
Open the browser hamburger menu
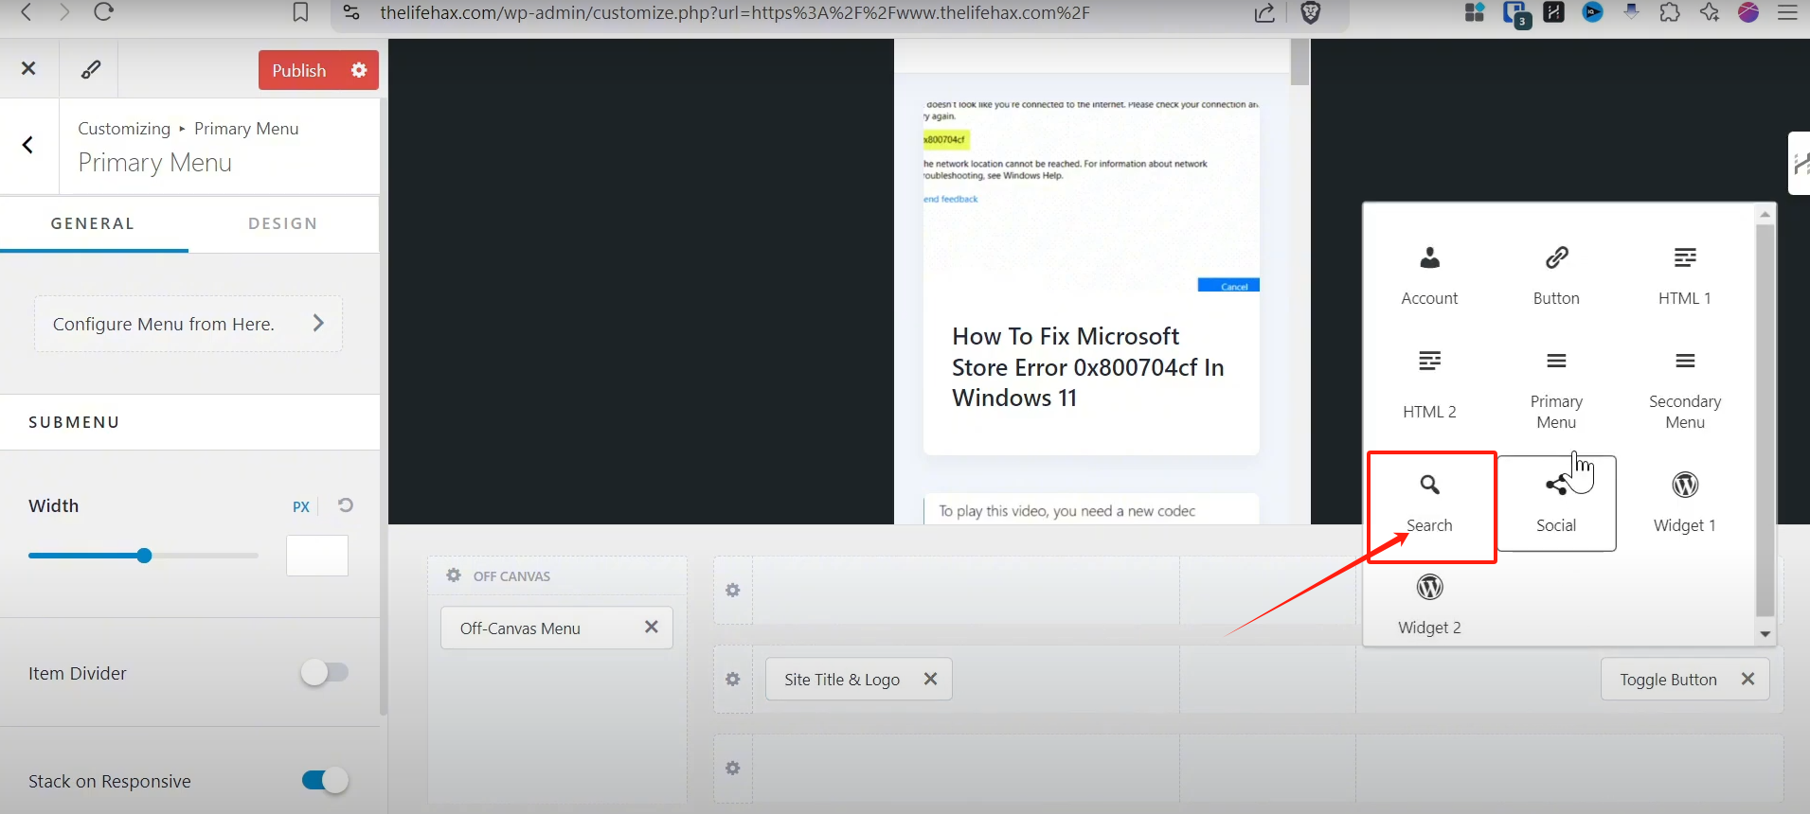click(1787, 12)
